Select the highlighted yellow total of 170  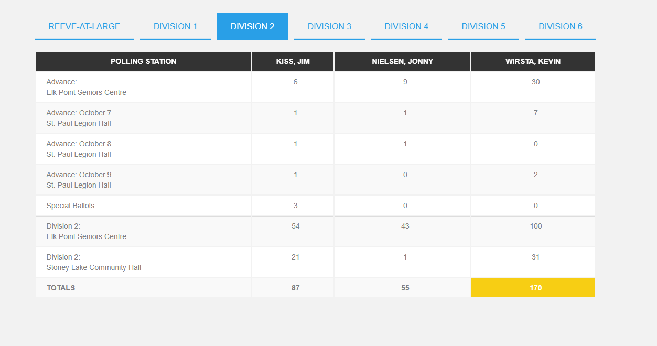533,288
